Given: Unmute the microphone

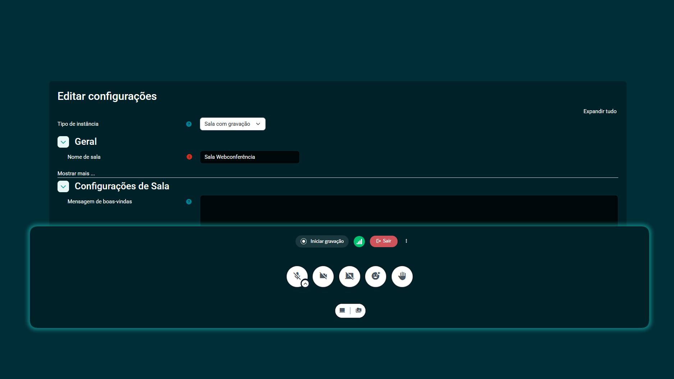Looking at the screenshot, I should pos(296,276).
